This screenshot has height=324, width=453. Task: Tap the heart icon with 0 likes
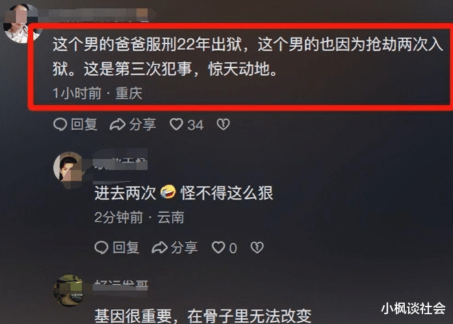218,247
